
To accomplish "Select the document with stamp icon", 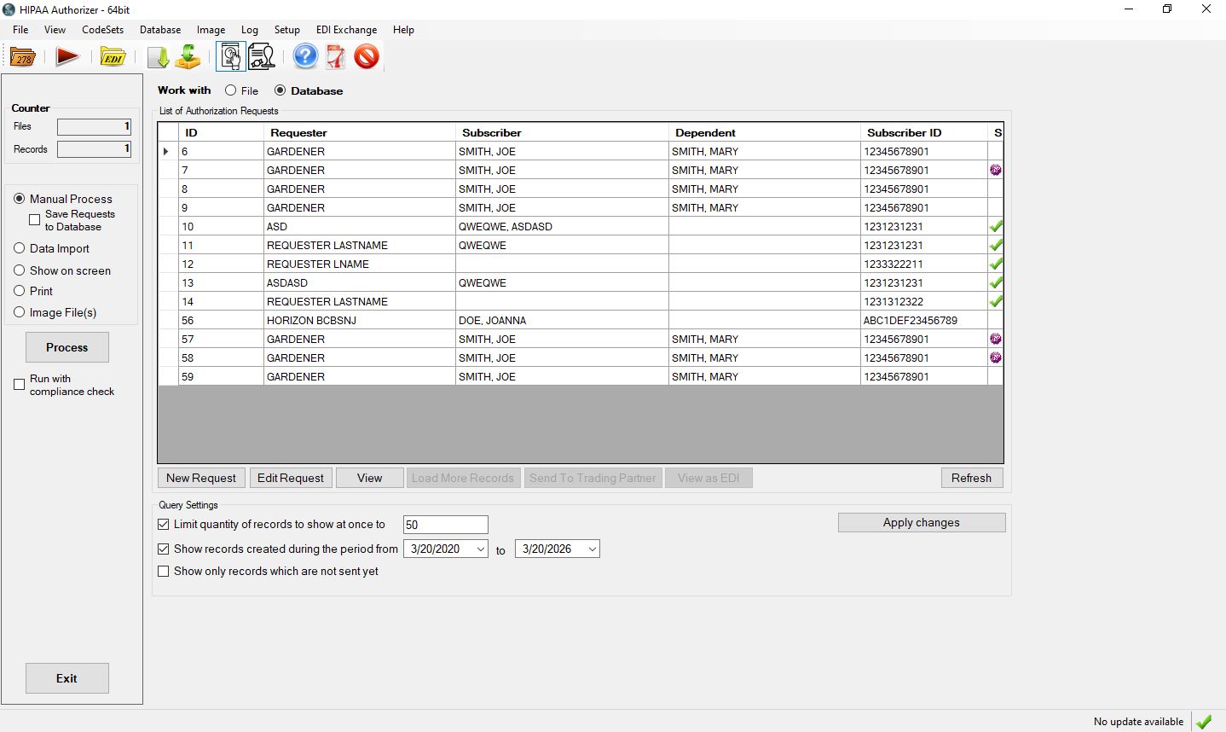I will click(262, 57).
